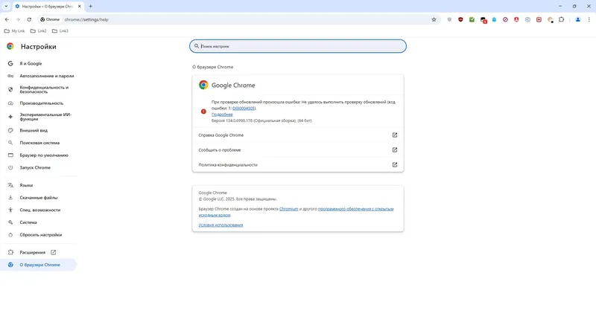Open the Link3 bookmarks folder
Screen dimensions: 596x322
tap(60, 31)
